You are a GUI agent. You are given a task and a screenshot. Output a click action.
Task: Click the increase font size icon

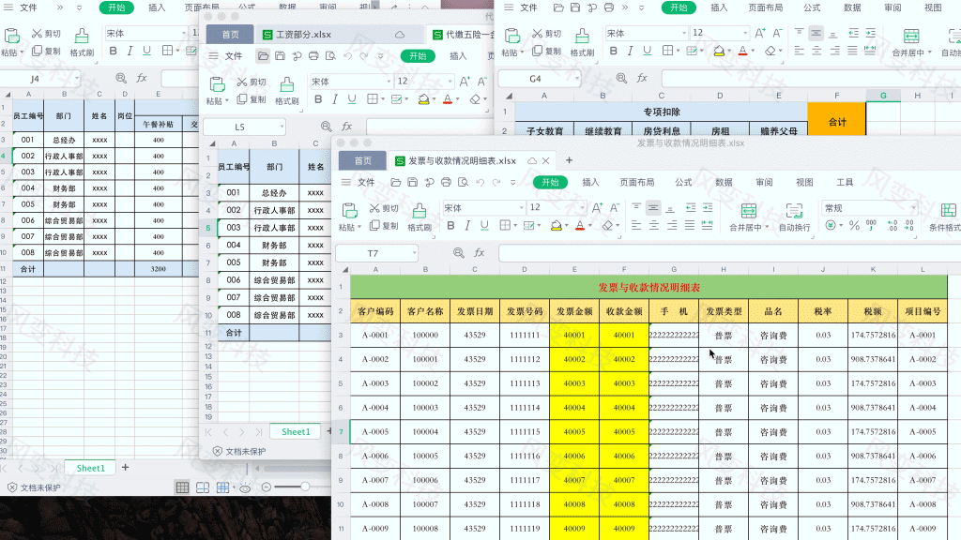[x=598, y=206]
